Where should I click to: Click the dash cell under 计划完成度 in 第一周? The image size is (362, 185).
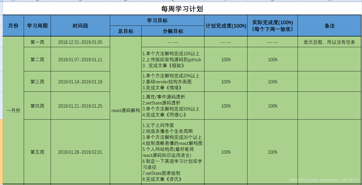(226, 42)
